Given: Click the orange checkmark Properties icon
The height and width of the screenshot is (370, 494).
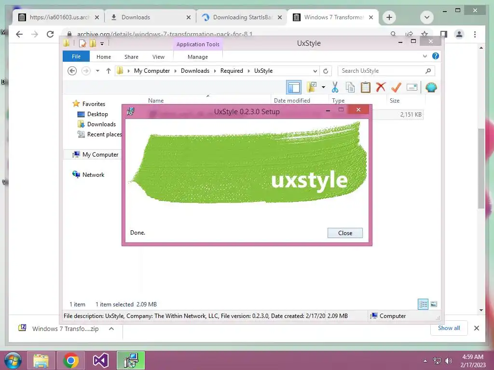Looking at the screenshot, I should click(396, 87).
